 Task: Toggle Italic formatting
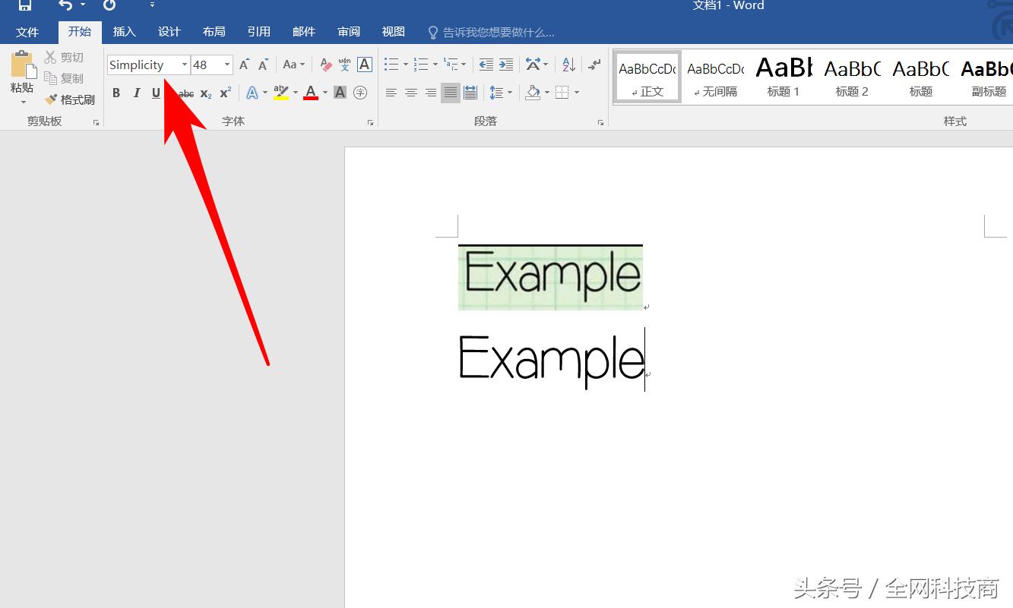click(136, 93)
